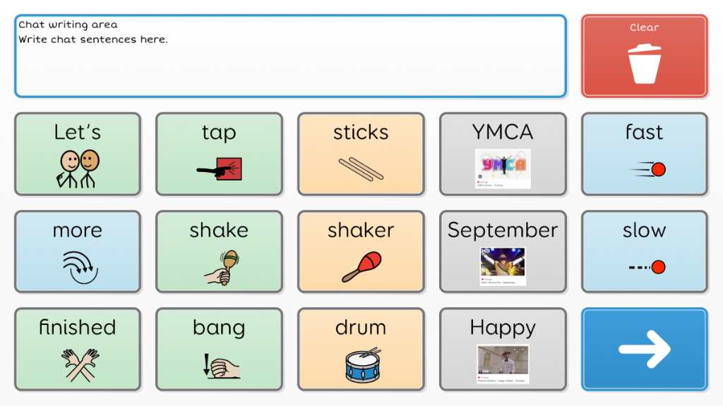Click the "YMCA" text label
This screenshot has height=406, width=723.
[x=503, y=132]
